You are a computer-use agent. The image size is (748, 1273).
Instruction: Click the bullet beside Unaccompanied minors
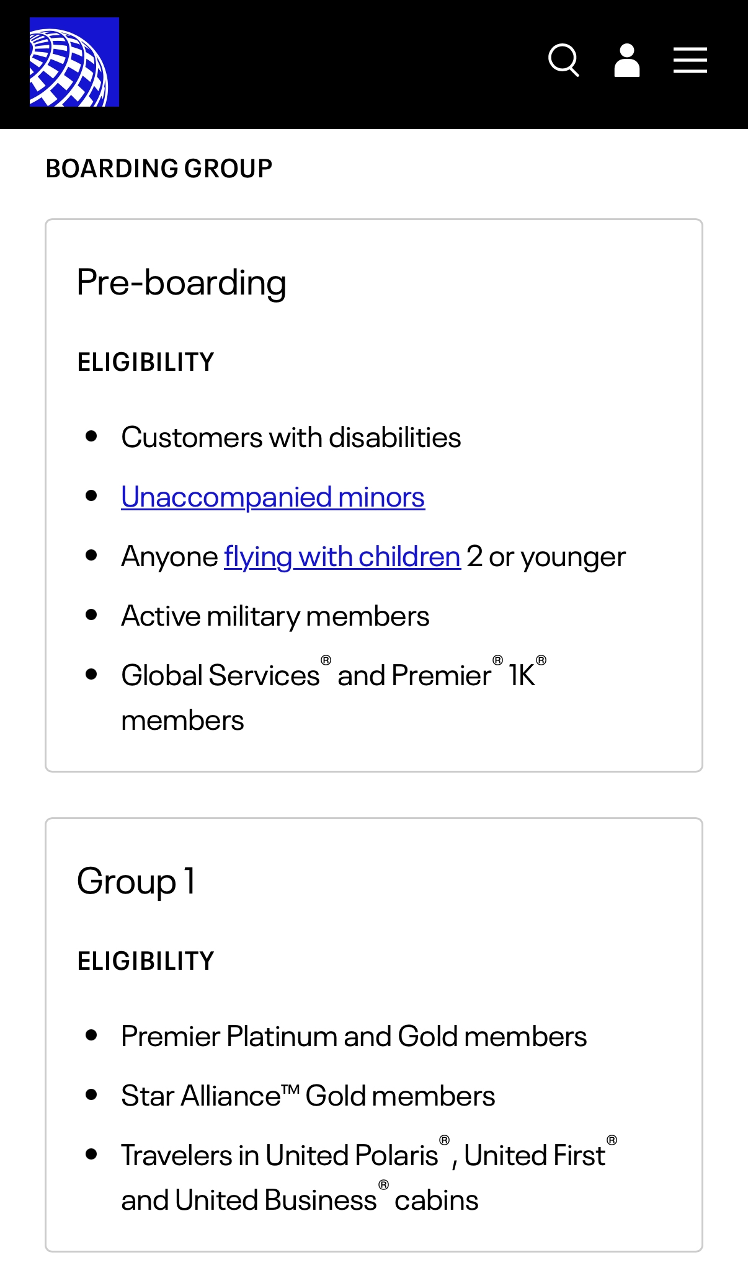(92, 496)
